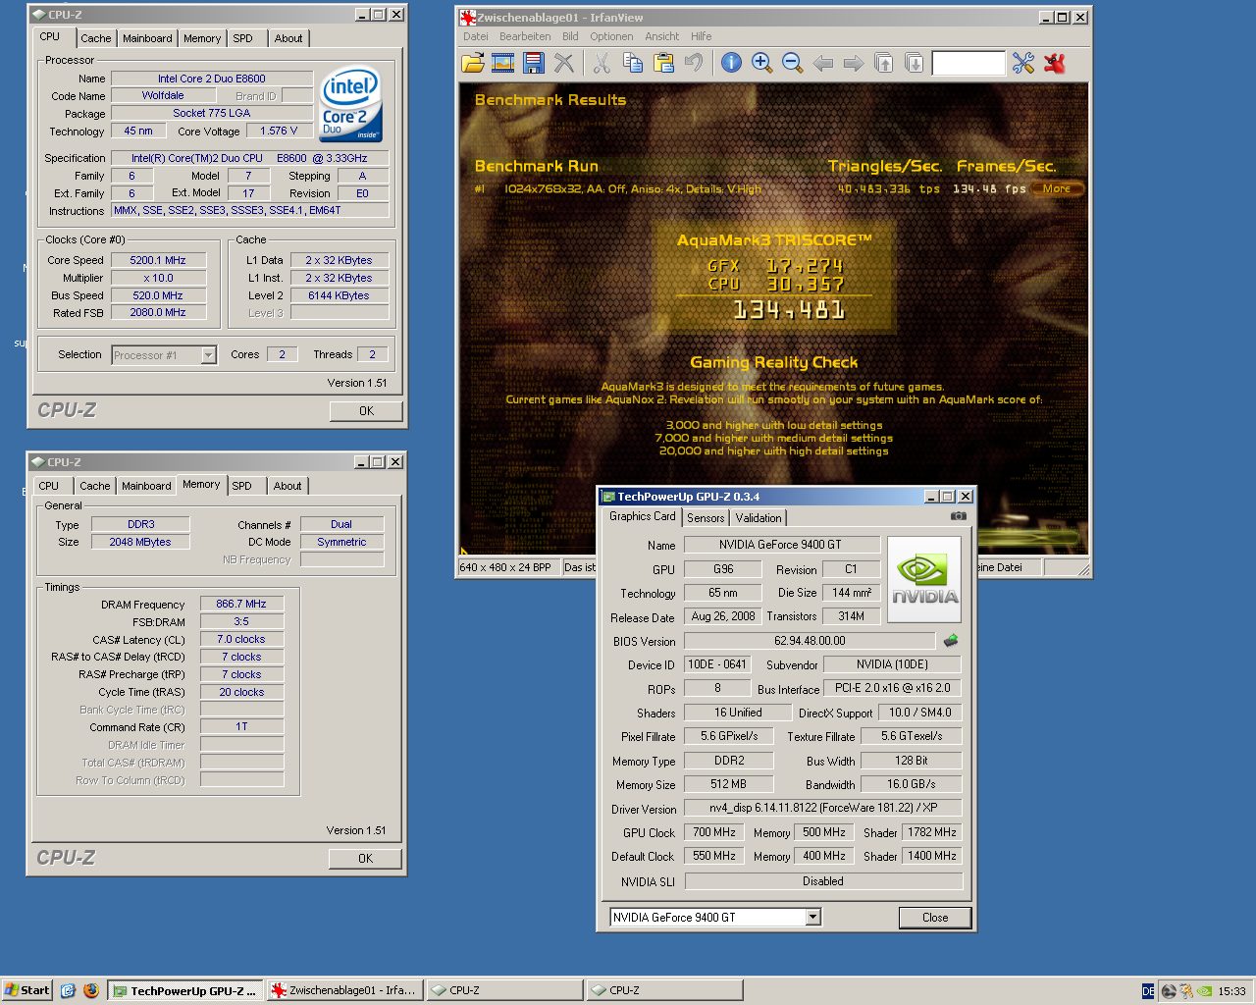Open the Processor #1 selection dropdown in CPU-Z
Viewport: 1256px width, 1005px height.
164,355
